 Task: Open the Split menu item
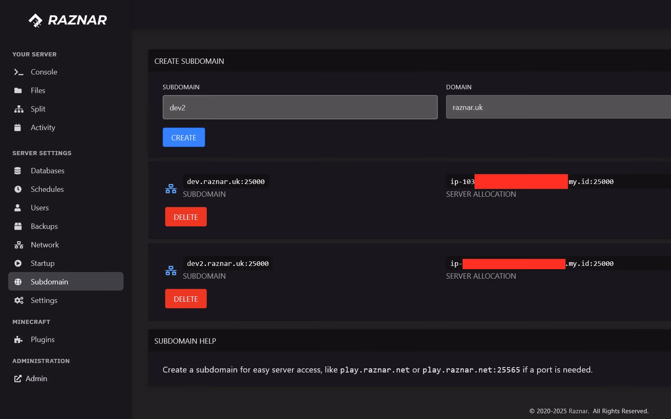66,109
